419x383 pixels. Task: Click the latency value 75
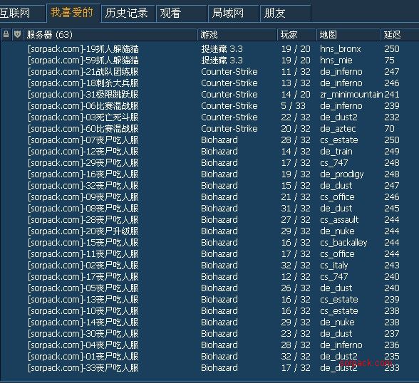[389, 61]
